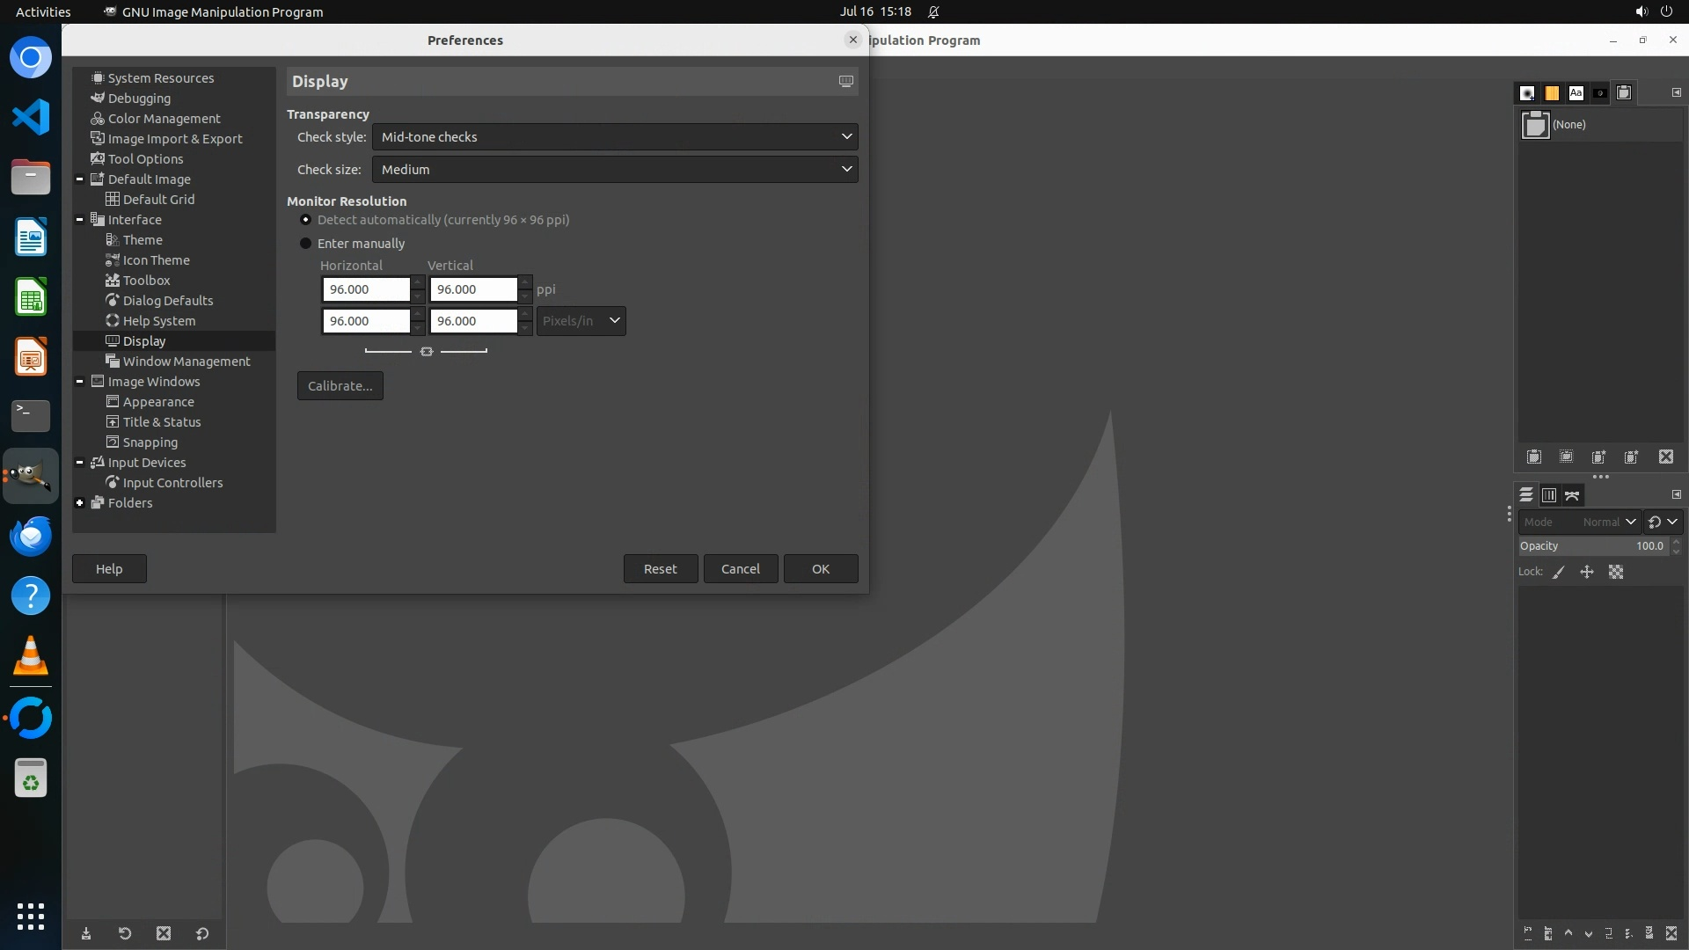Select Color Management preferences page
Screen dimensions: 1689x950
[x=164, y=119]
